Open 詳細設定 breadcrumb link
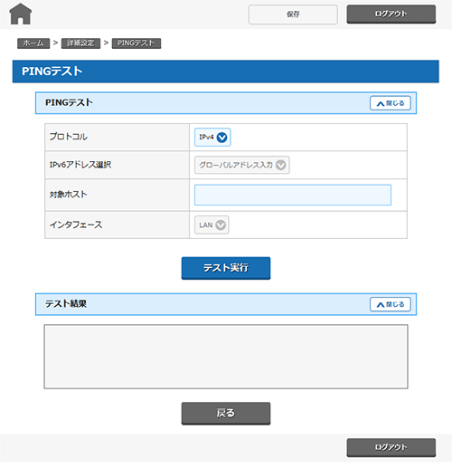Viewport: 452px width, 468px height. [80, 43]
